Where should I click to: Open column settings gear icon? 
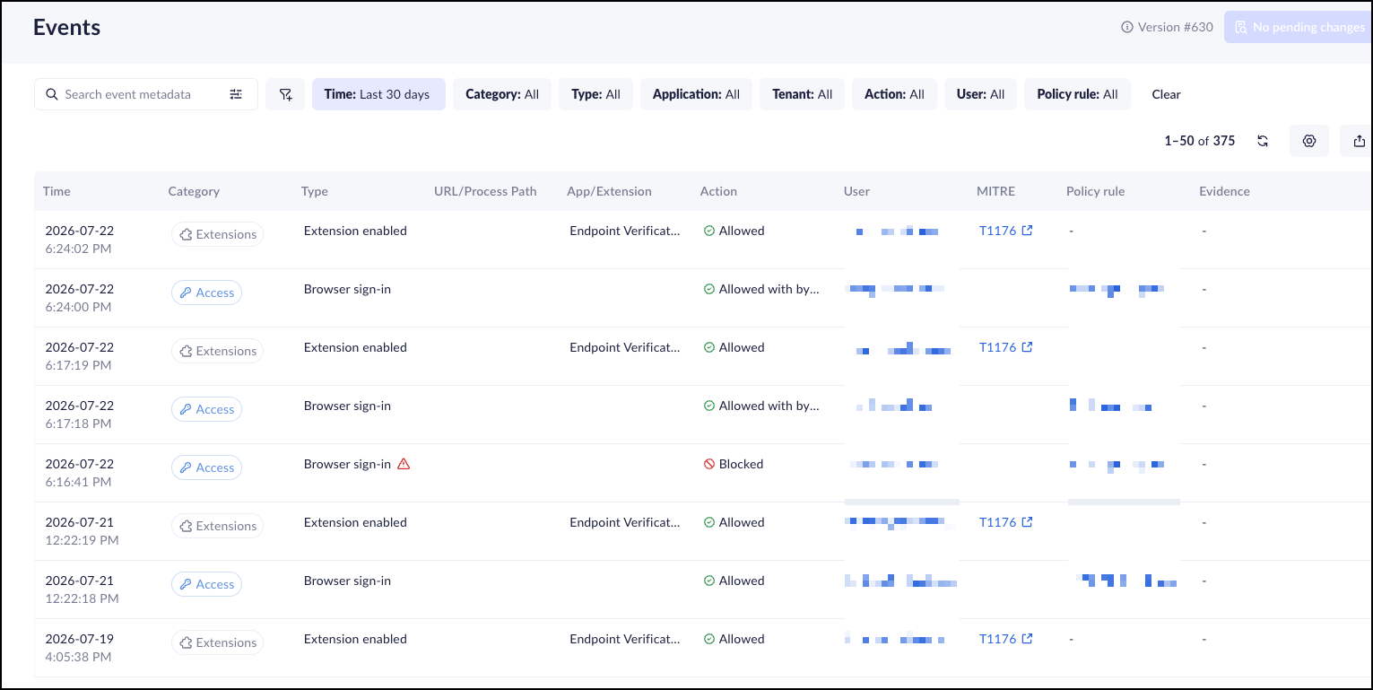tap(1309, 141)
